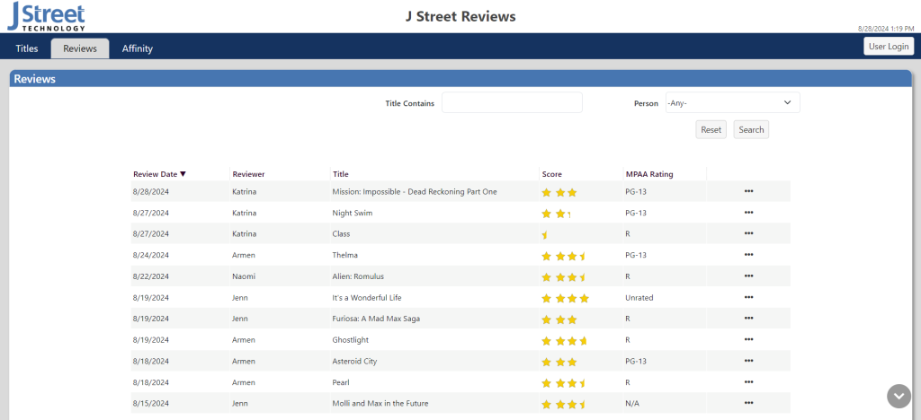921x420 pixels.
Task: Open the ellipsis menu for Night Swim
Action: [748, 213]
